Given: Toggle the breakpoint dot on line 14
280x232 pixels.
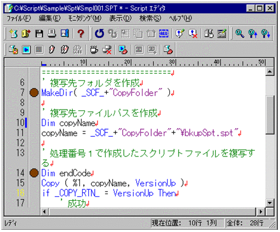Looking at the screenshot, I should 34,173.
